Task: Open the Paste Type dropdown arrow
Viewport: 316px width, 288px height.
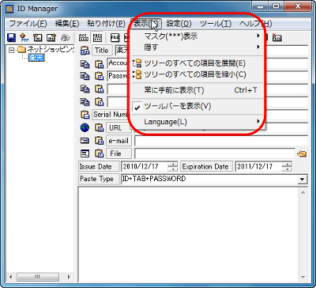Action: (x=302, y=180)
